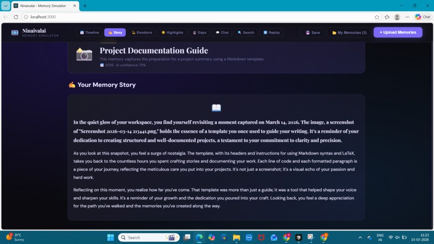Open the browser profile avatar
Viewport: 434px width, 244px height.
coord(397,17)
